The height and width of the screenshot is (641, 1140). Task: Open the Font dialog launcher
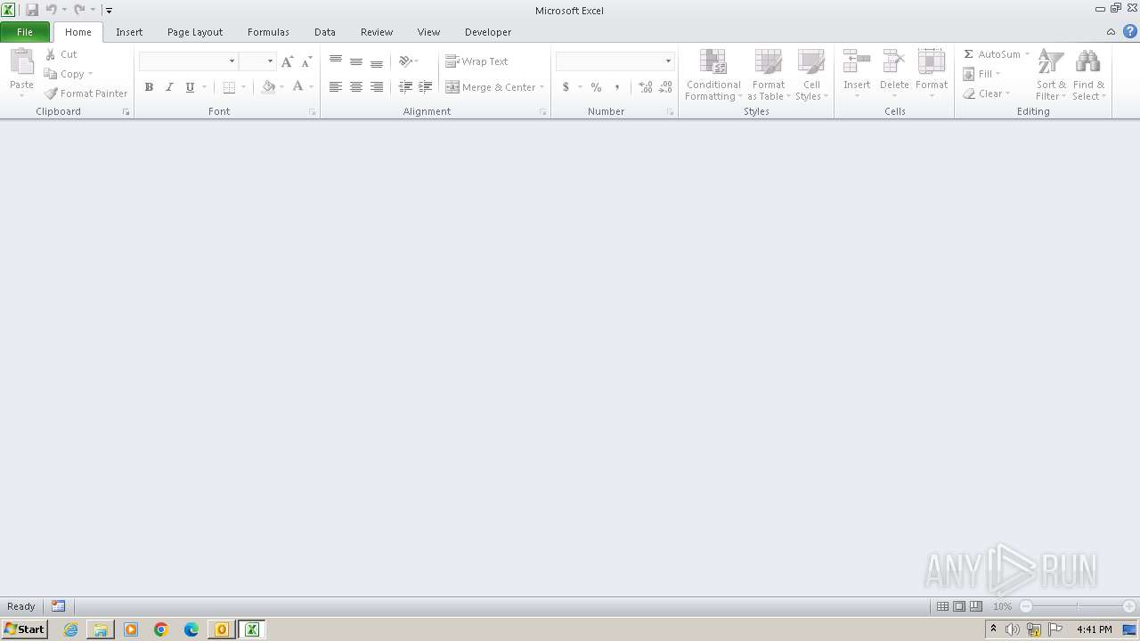pyautogui.click(x=313, y=112)
